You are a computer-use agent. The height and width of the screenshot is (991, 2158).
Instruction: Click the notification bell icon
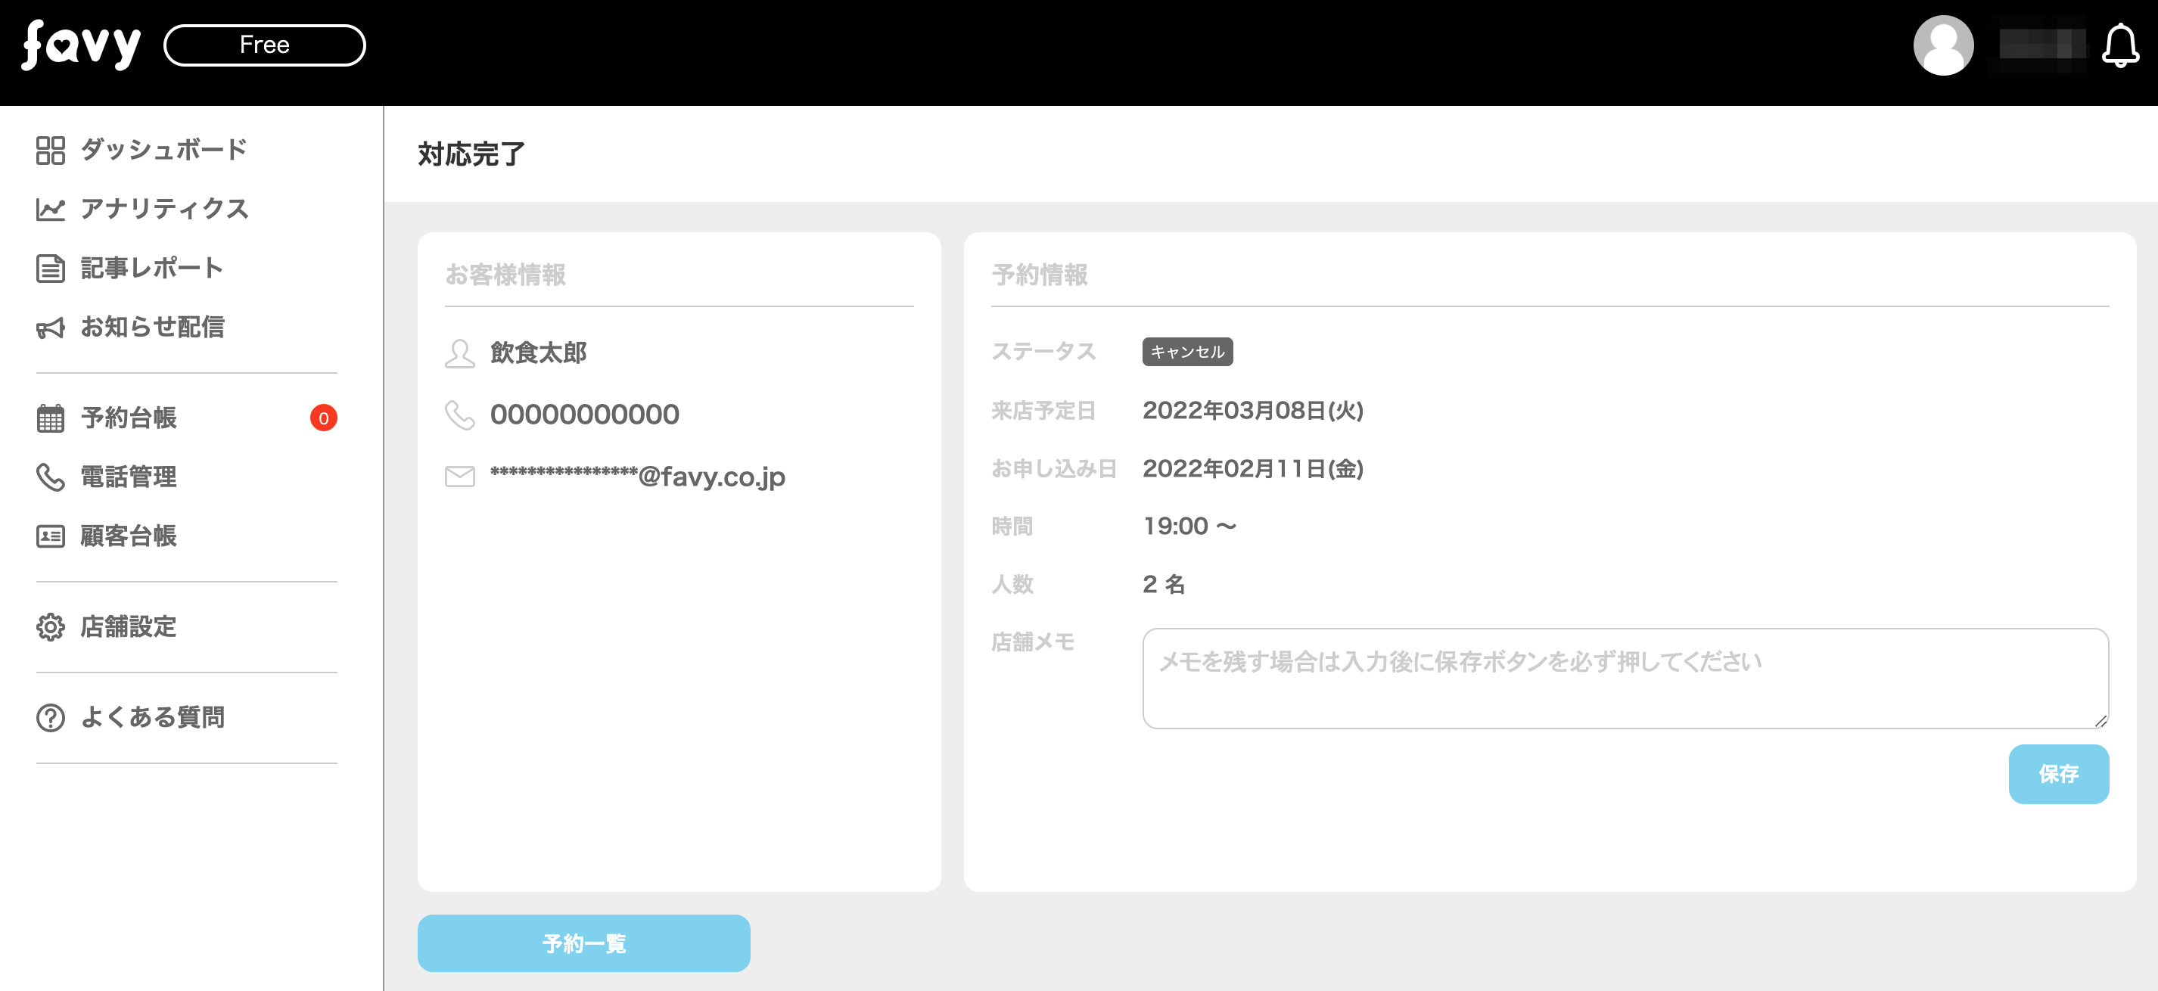[2119, 46]
